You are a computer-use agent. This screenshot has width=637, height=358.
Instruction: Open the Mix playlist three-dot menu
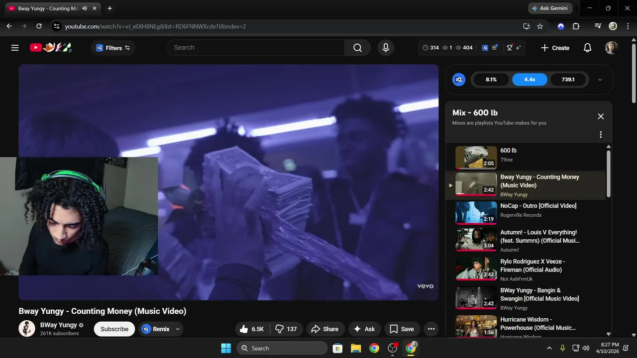click(x=601, y=135)
